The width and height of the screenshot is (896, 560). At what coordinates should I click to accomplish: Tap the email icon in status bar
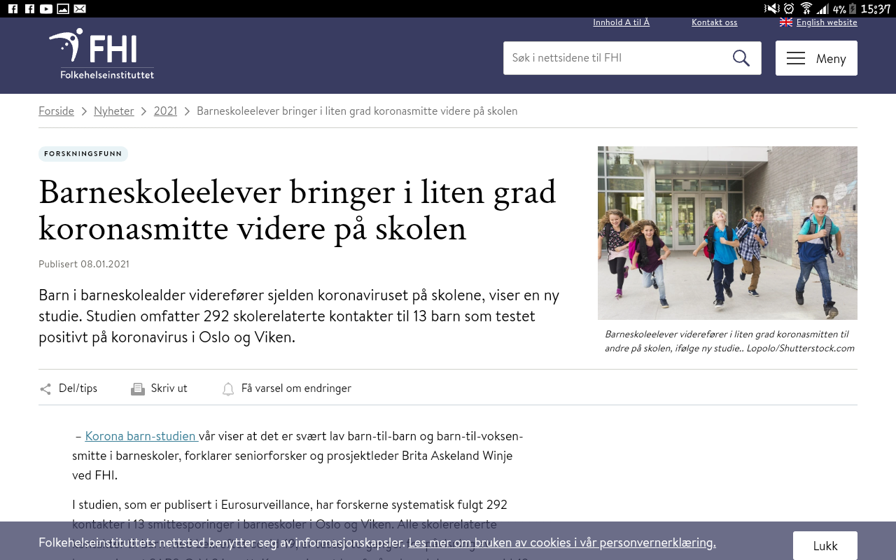click(80, 8)
